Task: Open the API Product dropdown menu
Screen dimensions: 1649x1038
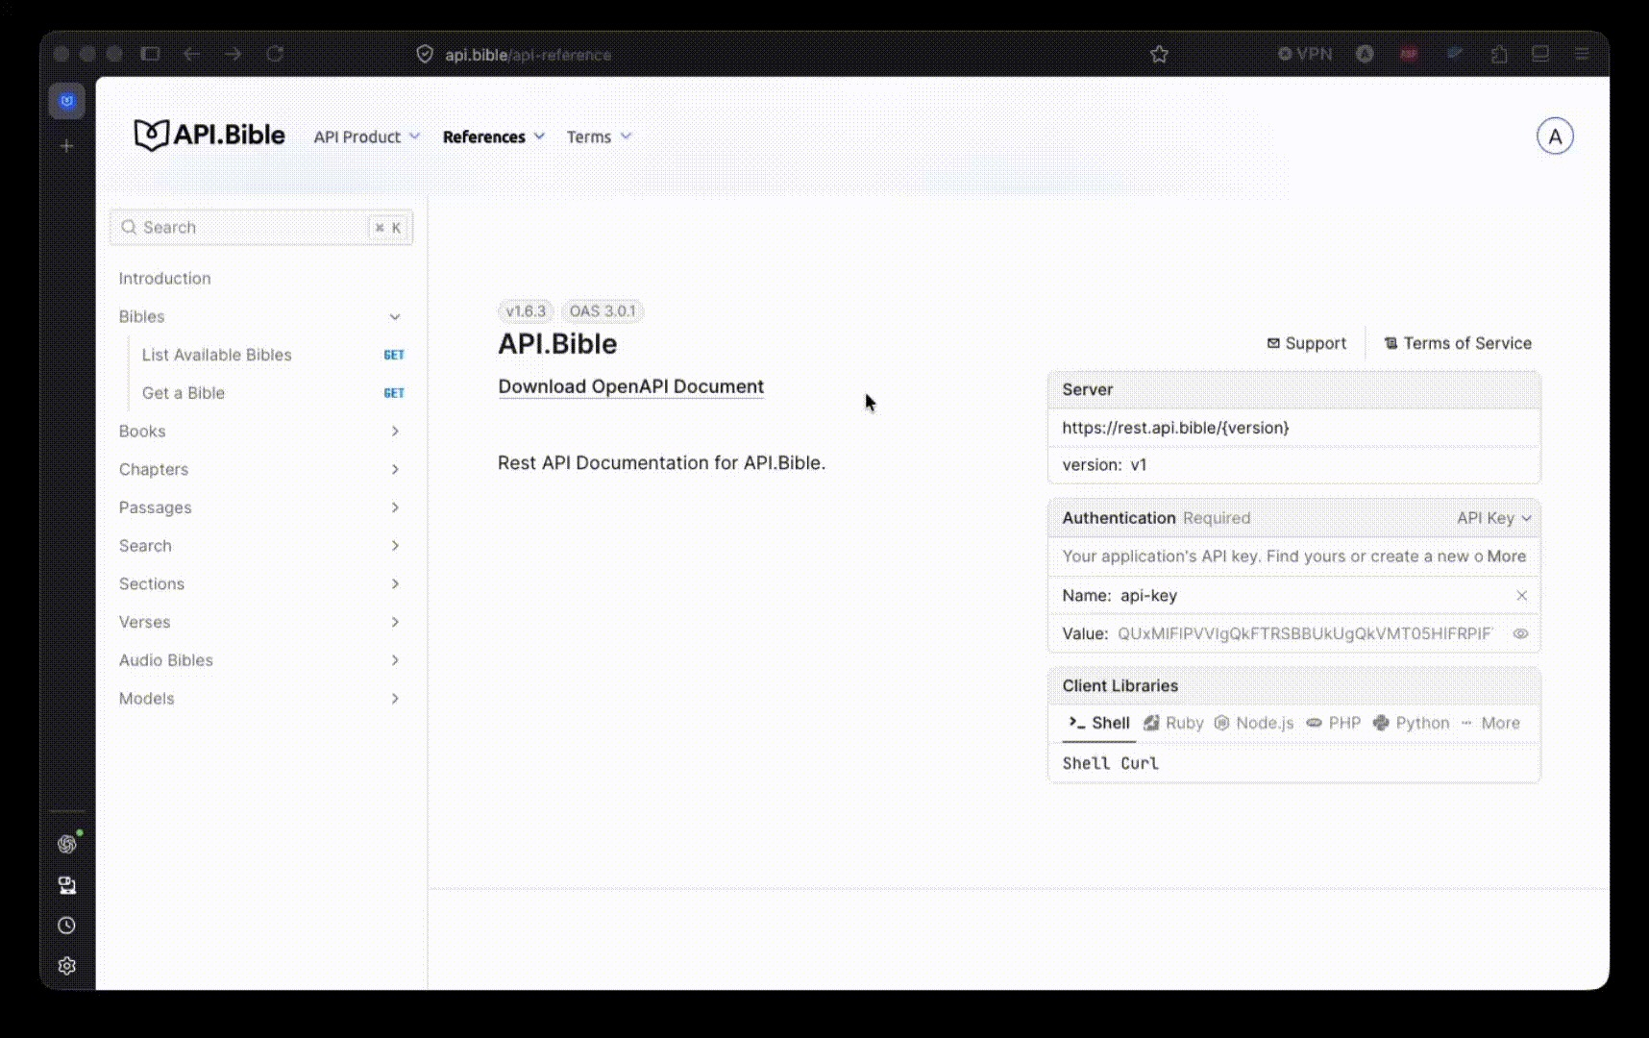Action: tap(367, 136)
